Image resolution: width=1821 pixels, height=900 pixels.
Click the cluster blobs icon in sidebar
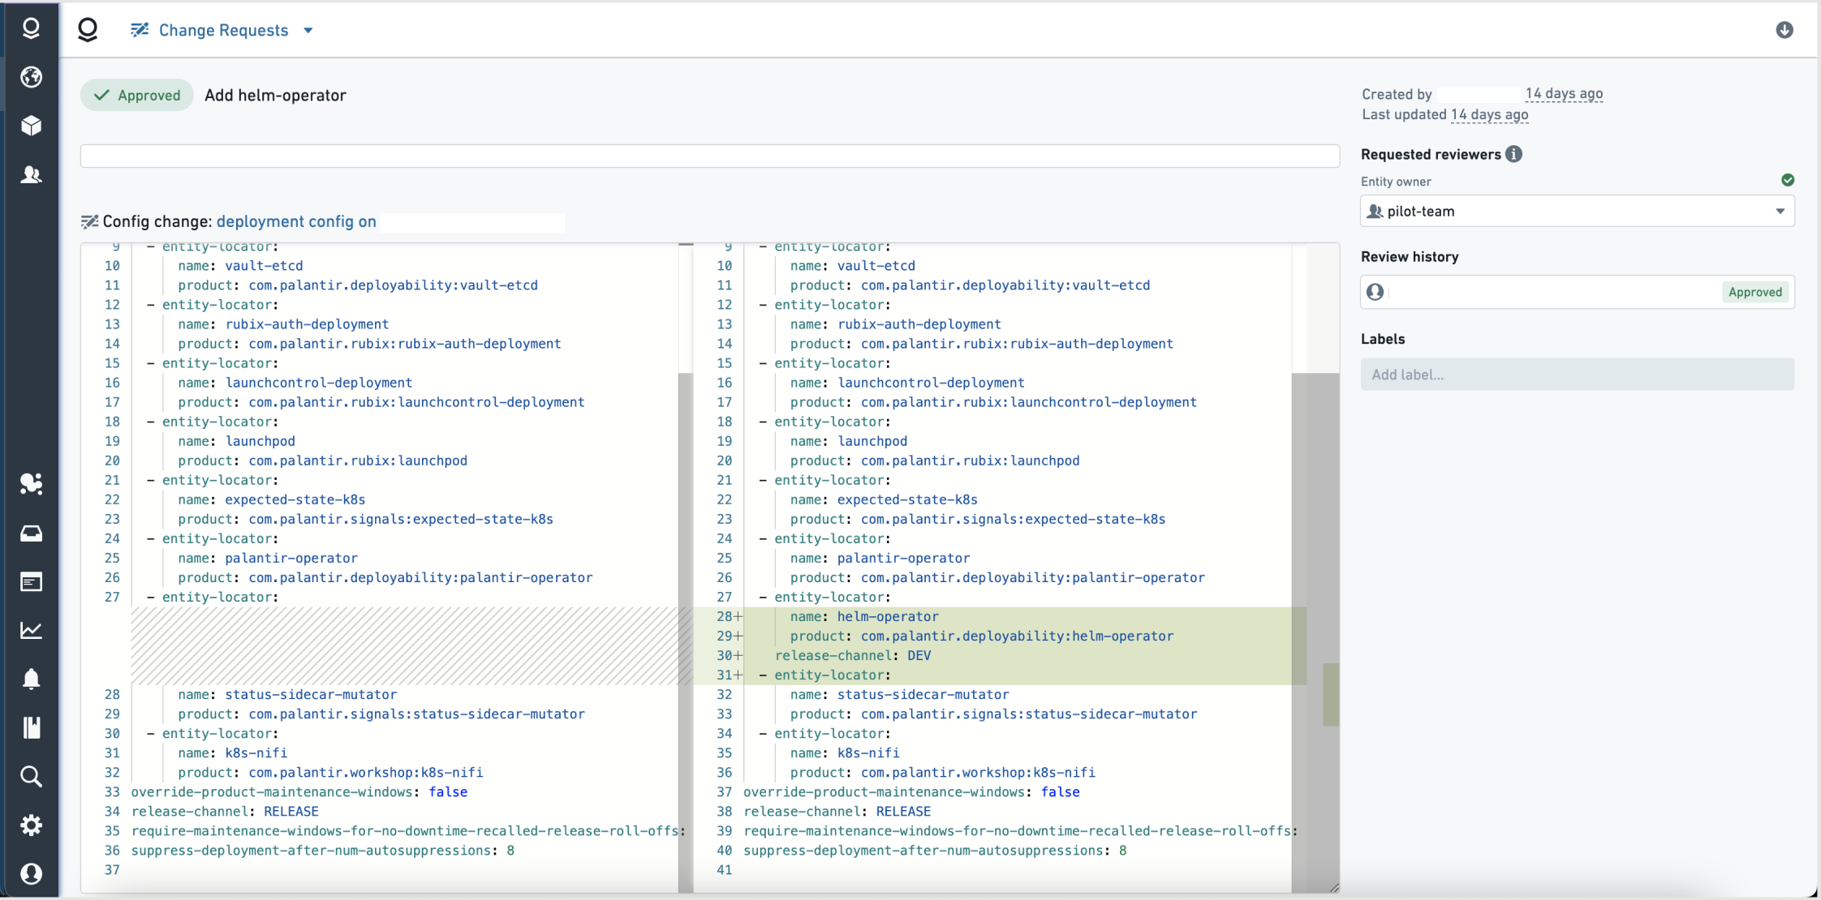31,484
